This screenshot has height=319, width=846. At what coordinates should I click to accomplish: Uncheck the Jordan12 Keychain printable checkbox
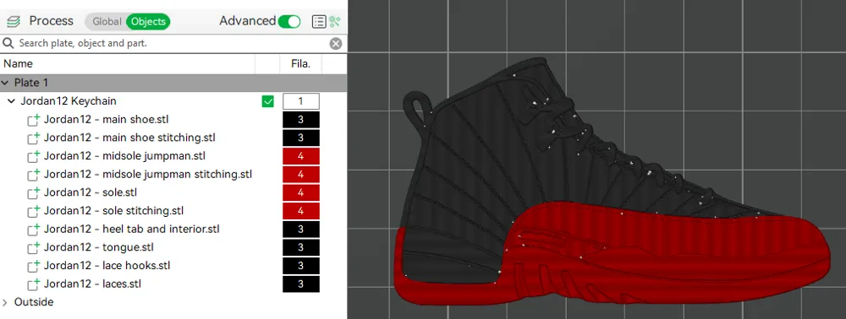pyautogui.click(x=267, y=101)
